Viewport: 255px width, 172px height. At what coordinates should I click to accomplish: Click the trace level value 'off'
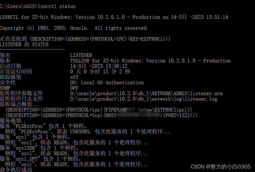pos(74,77)
